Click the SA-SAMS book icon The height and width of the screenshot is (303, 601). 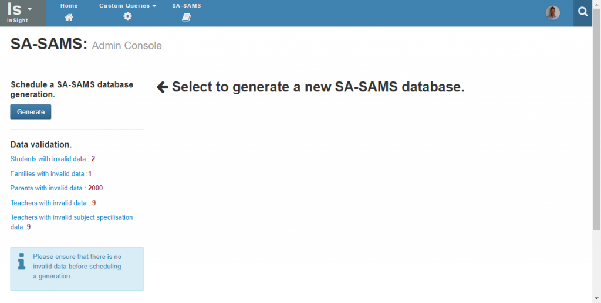click(186, 17)
